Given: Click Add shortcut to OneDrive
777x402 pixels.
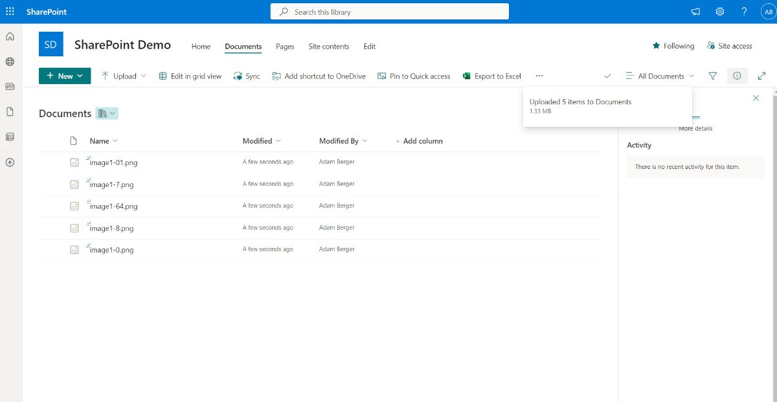Looking at the screenshot, I should (x=319, y=76).
